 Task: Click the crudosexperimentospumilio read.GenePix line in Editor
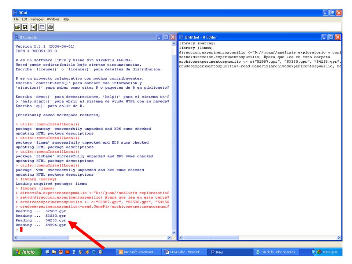[x=260, y=66]
